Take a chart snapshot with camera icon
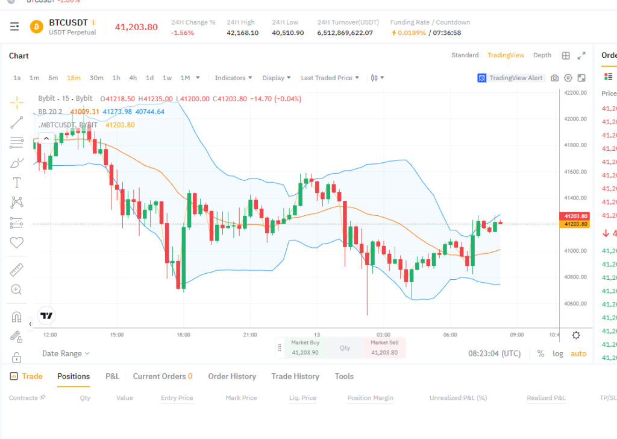 (x=554, y=78)
